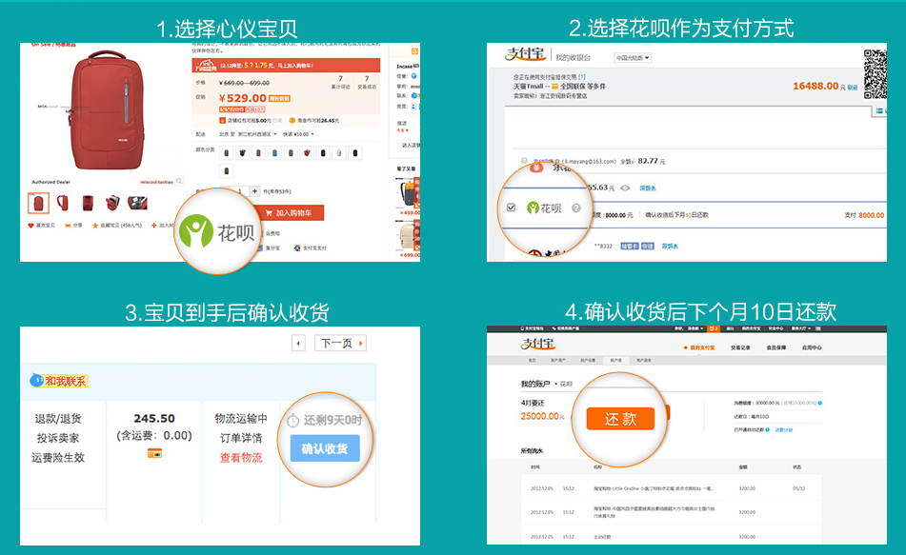Click the Little Ondine transaction row
Screen dimensions: 906x555
pyautogui.click(x=671, y=488)
